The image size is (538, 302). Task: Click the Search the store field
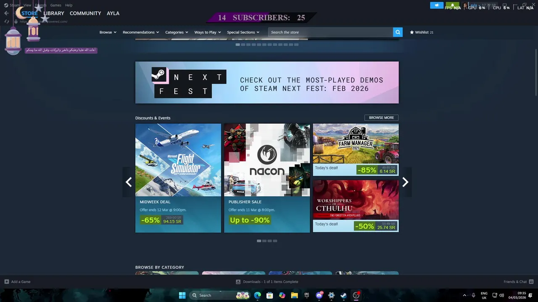[330, 32]
